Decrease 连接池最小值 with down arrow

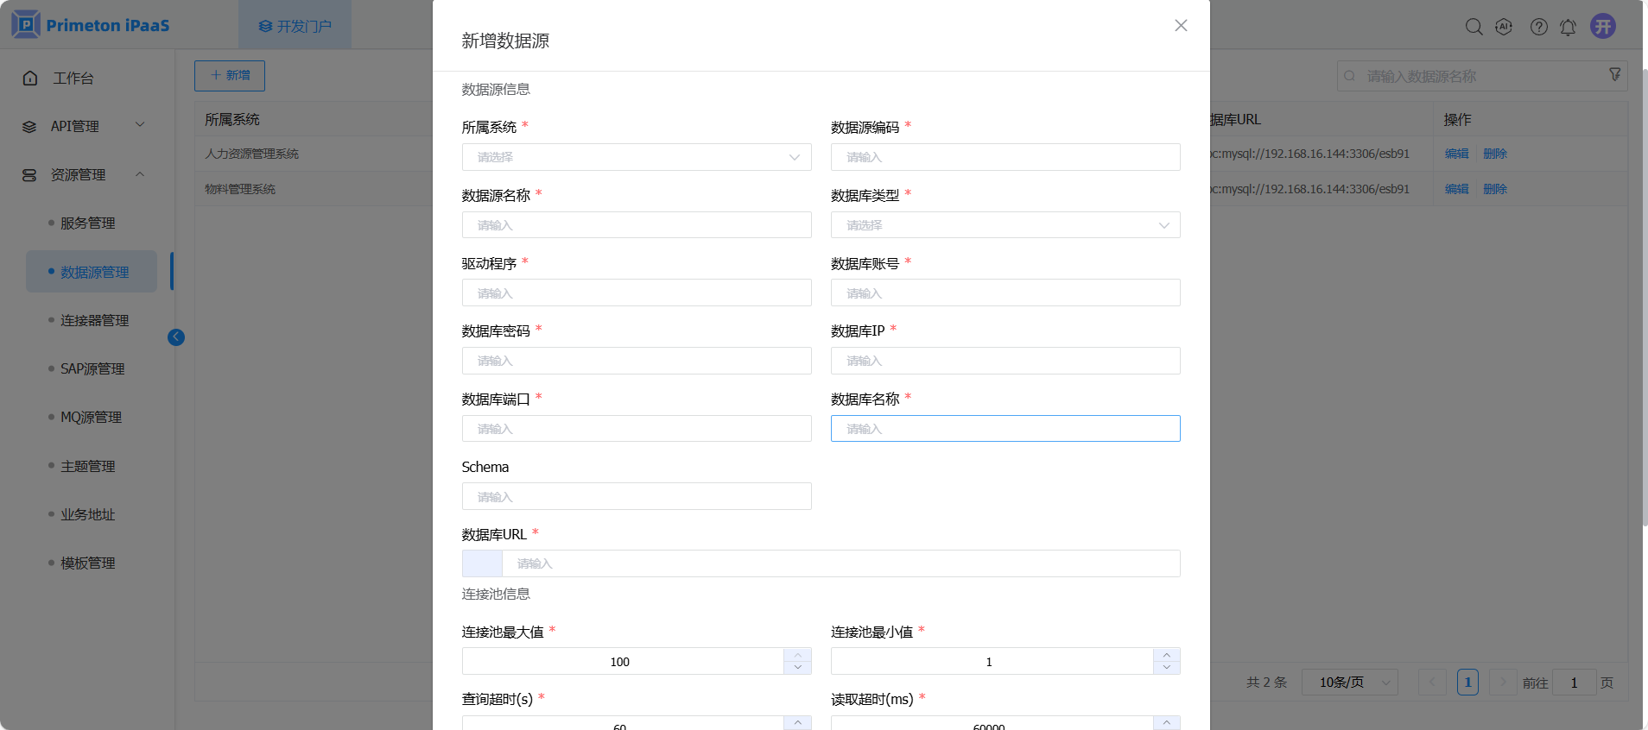point(1166,668)
